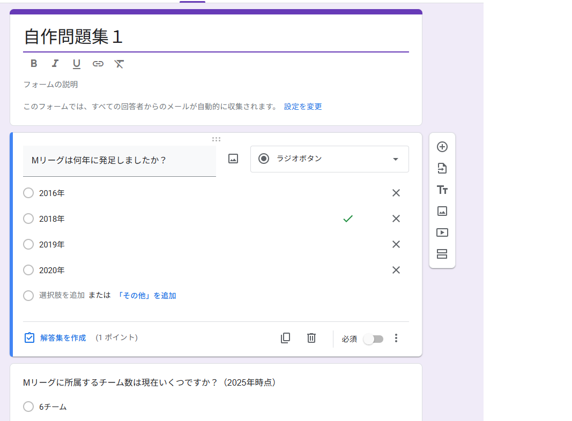
Task: Edit the 2018年 option text
Action: (x=52, y=219)
